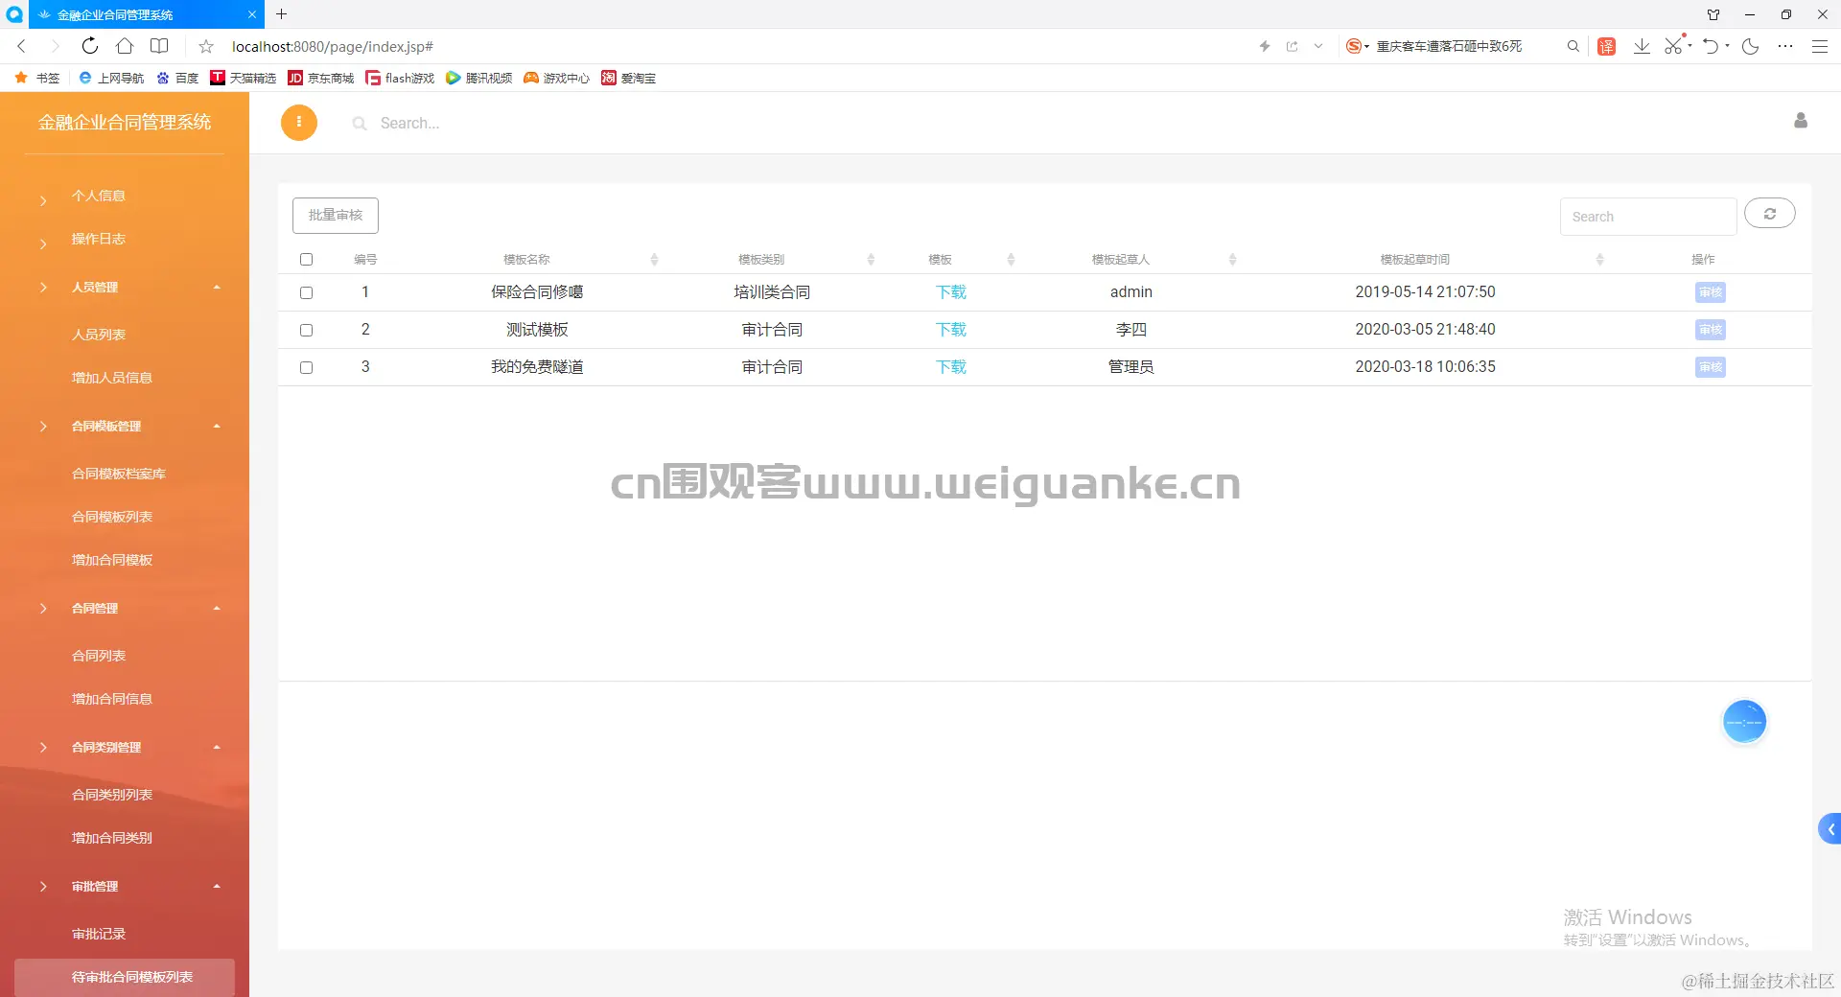Reload the page with browser refresh

(x=89, y=45)
